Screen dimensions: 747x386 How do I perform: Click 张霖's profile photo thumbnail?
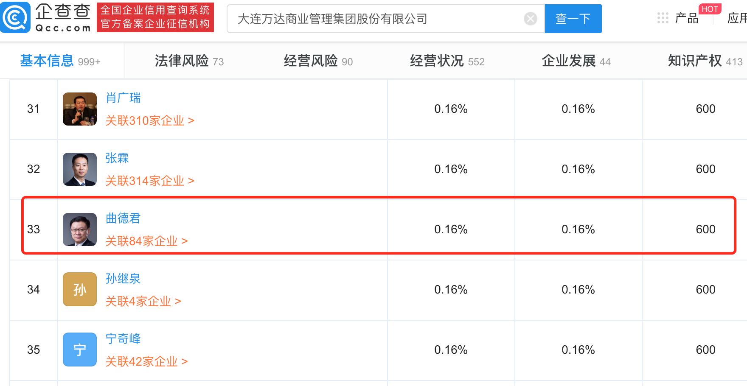(x=79, y=169)
